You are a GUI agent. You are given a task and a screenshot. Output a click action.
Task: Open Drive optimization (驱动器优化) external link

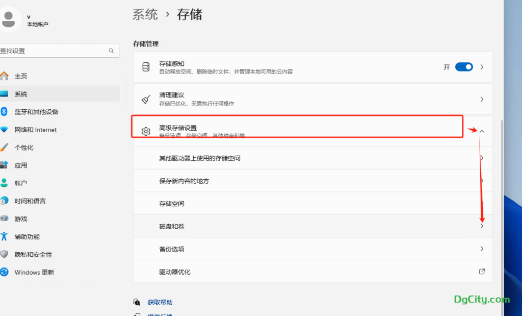[482, 272]
